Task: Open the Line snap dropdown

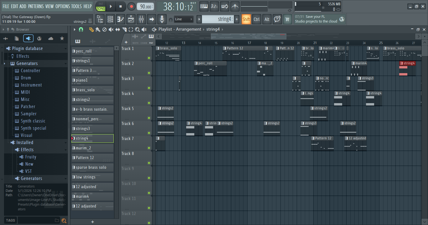Action: 184,19
